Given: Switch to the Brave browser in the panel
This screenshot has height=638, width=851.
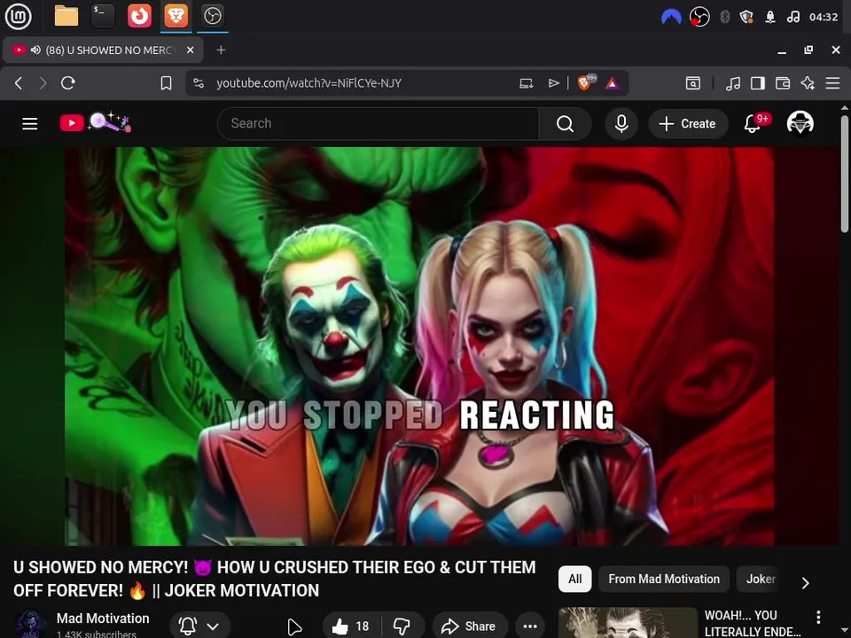Looking at the screenshot, I should (x=176, y=16).
